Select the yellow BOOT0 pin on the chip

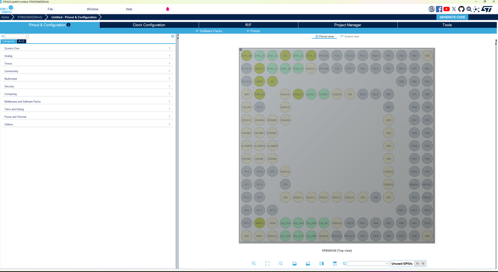pos(260,69)
